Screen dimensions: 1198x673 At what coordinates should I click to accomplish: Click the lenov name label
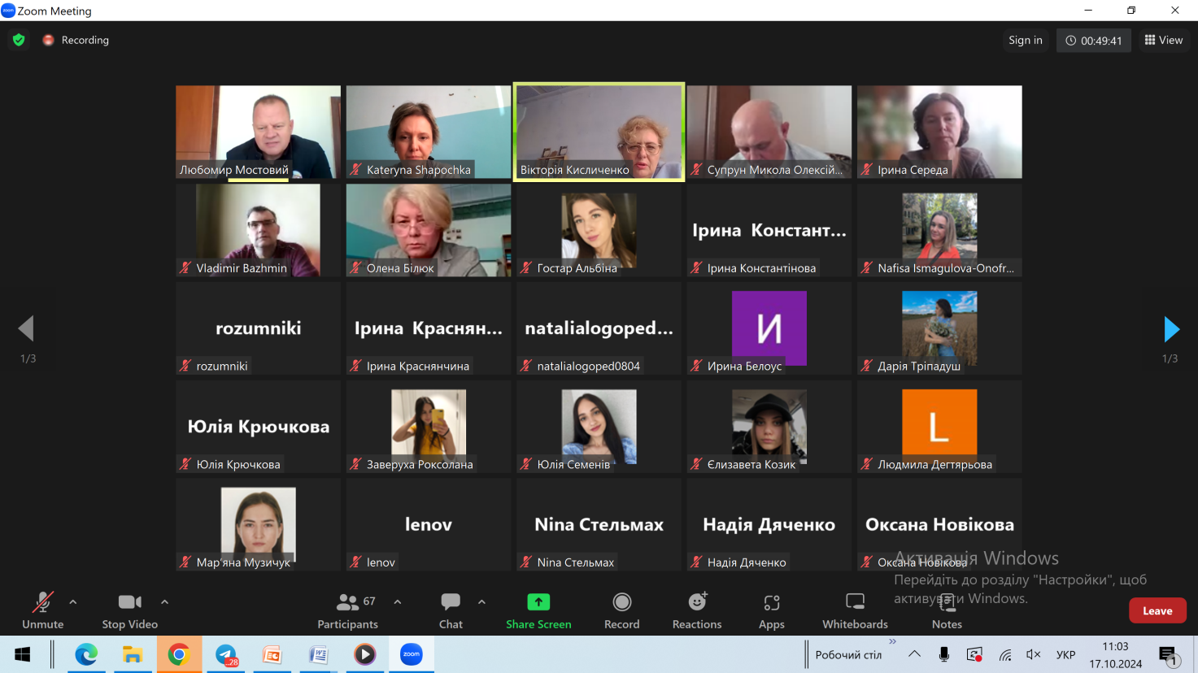(x=381, y=562)
